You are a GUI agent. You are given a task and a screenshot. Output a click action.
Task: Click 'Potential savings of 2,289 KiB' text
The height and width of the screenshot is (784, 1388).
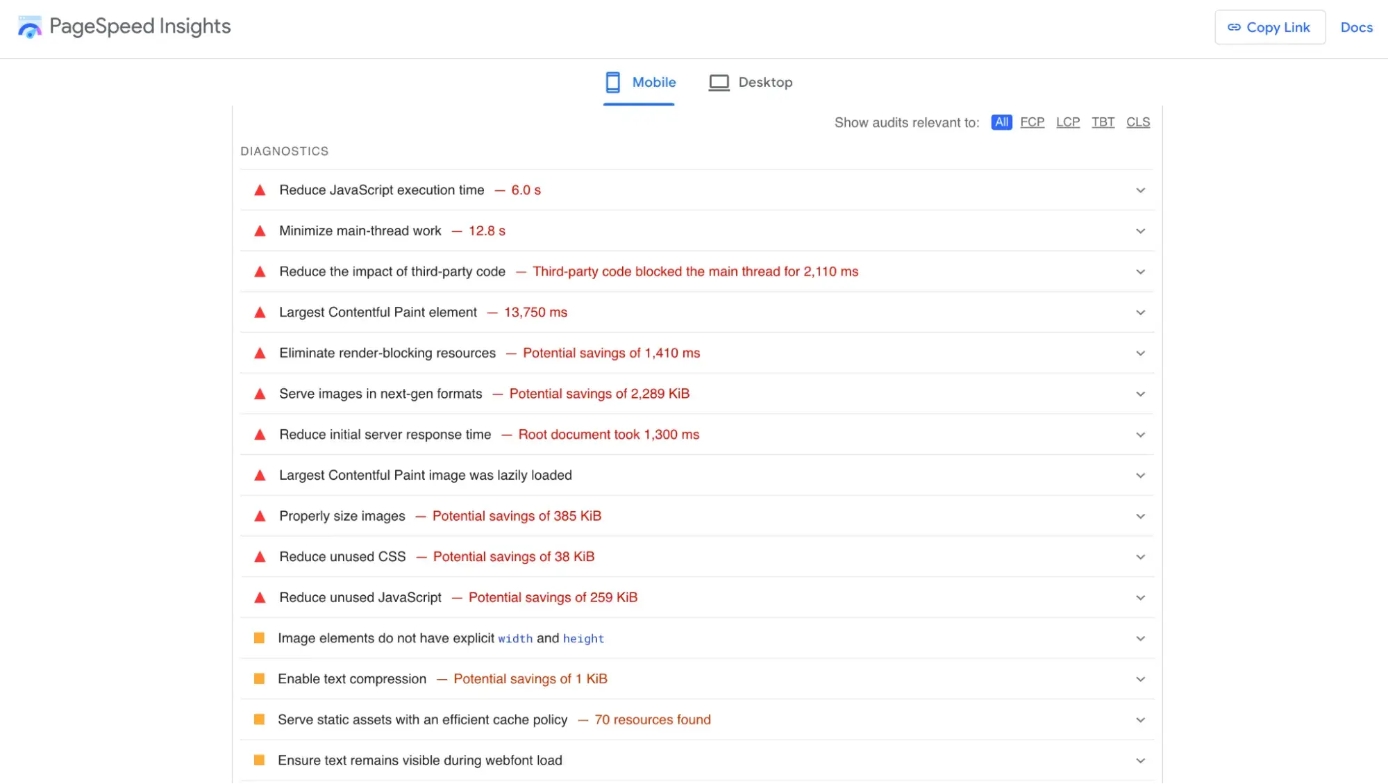click(x=599, y=394)
